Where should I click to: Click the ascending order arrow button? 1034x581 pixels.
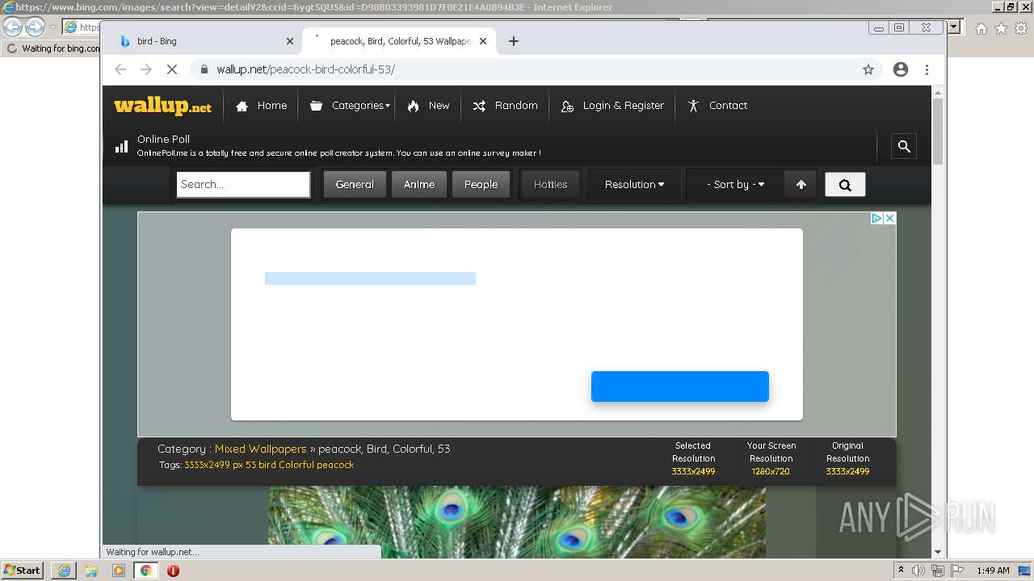tap(801, 184)
